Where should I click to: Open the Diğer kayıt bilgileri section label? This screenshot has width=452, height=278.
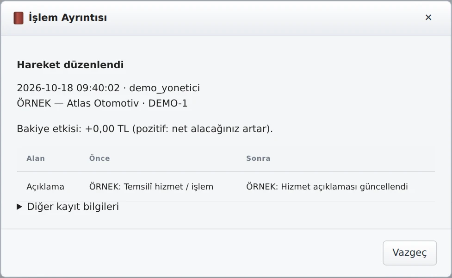click(x=73, y=207)
